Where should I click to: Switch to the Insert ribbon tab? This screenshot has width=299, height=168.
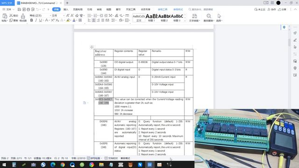(x=66, y=9)
